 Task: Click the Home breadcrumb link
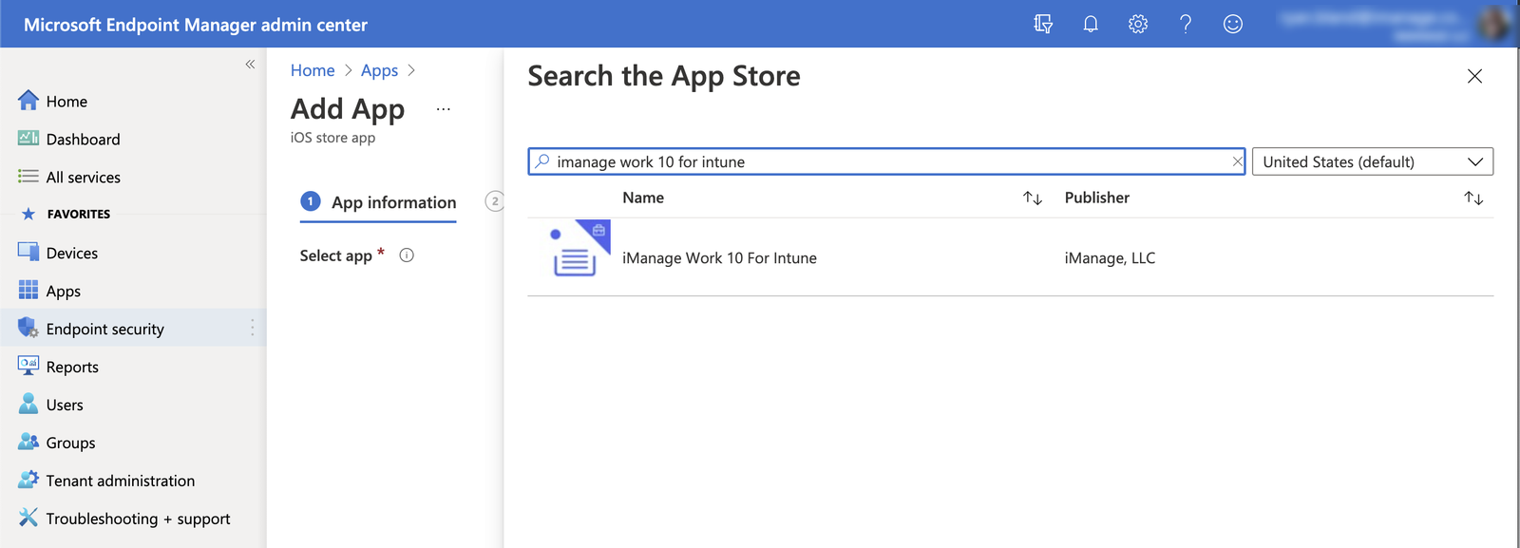coord(313,70)
